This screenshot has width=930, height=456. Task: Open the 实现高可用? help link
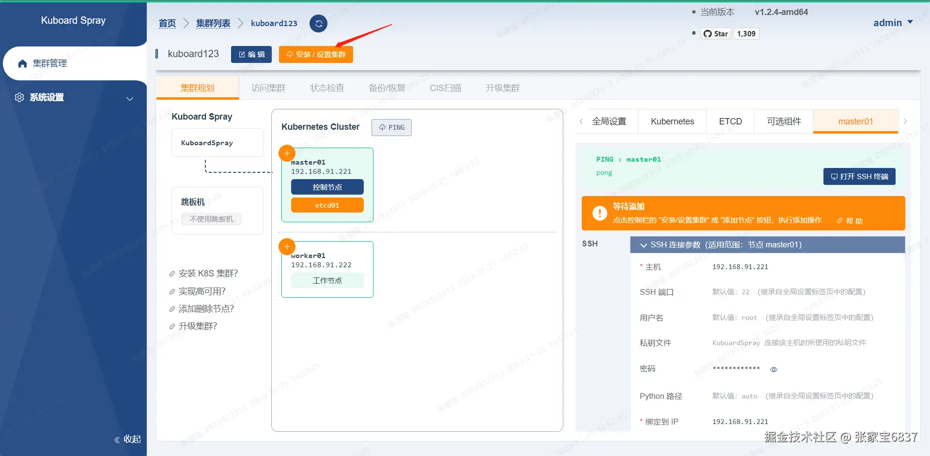pyautogui.click(x=202, y=291)
